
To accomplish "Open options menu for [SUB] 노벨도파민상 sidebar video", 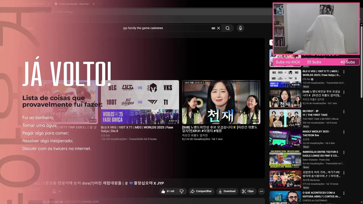I will 344,92.
